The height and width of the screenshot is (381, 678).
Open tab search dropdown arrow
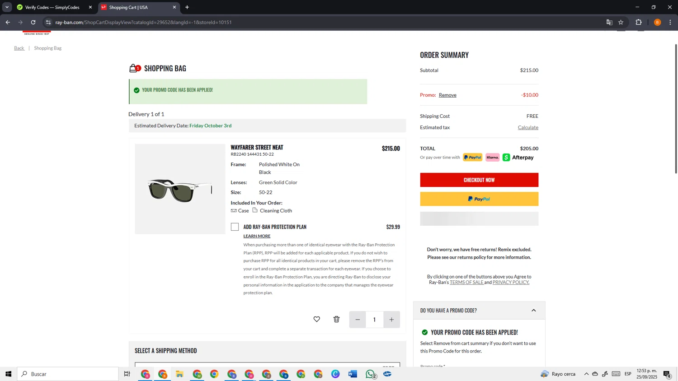(x=7, y=7)
